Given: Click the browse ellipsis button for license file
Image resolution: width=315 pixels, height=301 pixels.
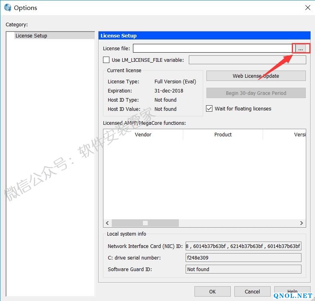Looking at the screenshot, I should (301, 48).
